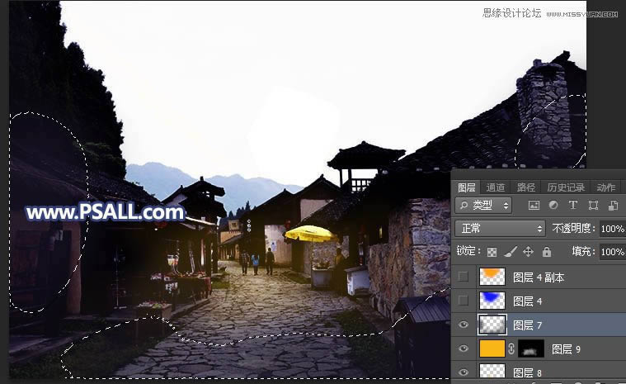Switch to the 历史记录 tab
Viewport: 626px width, 384px height.
pos(565,187)
